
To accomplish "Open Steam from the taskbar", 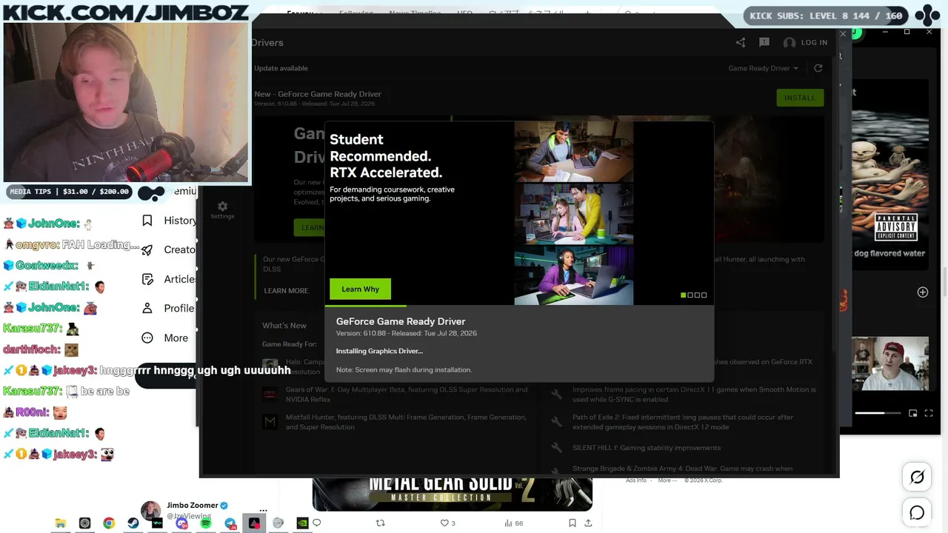I will click(133, 523).
